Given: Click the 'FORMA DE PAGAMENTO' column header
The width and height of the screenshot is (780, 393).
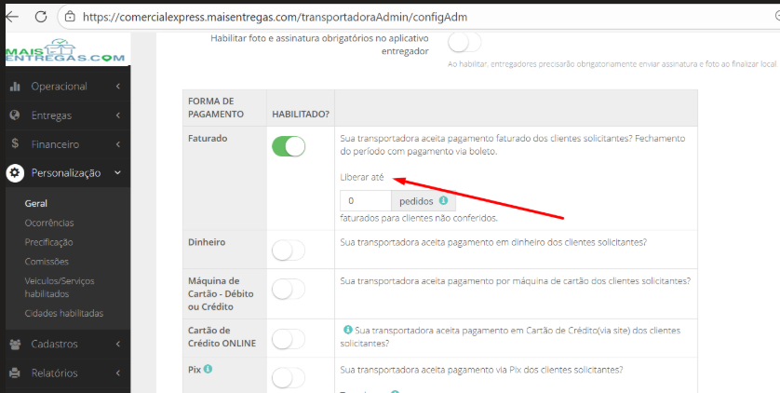Looking at the screenshot, I should point(216,107).
